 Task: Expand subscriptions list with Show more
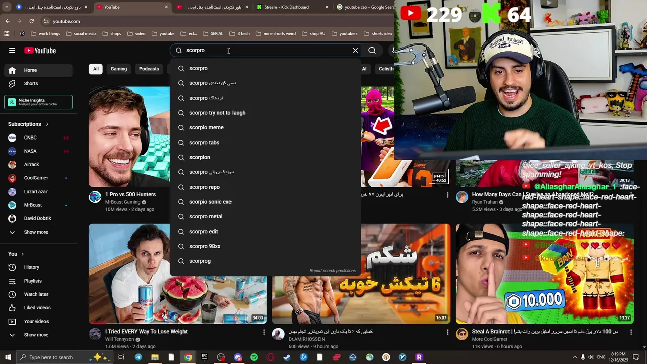(38, 232)
